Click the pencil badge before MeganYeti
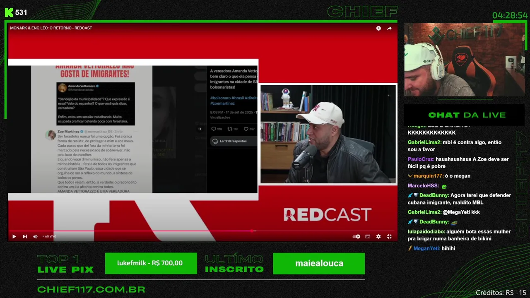The height and width of the screenshot is (298, 530). [410, 249]
